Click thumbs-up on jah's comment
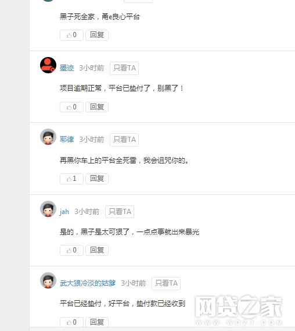This screenshot has height=331, width=295. click(x=71, y=250)
